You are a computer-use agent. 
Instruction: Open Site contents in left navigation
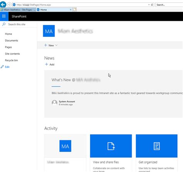[x=12, y=54]
